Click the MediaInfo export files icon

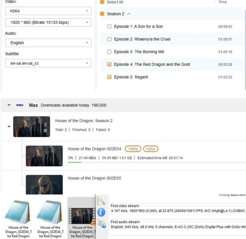[101, 223]
